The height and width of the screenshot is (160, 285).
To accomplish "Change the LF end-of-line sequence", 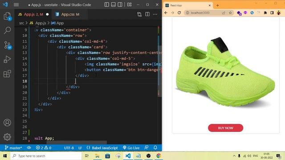I will pos(80,148).
